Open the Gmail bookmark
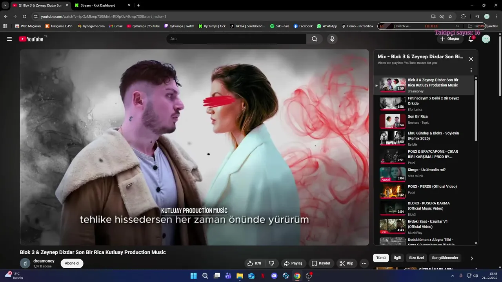The width and height of the screenshot is (502, 282). point(116,26)
